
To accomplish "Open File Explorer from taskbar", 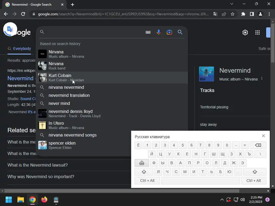I will pos(20,200).
